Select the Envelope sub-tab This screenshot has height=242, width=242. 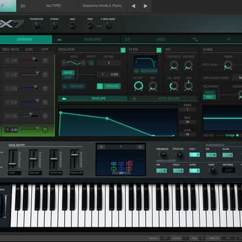click(93, 99)
